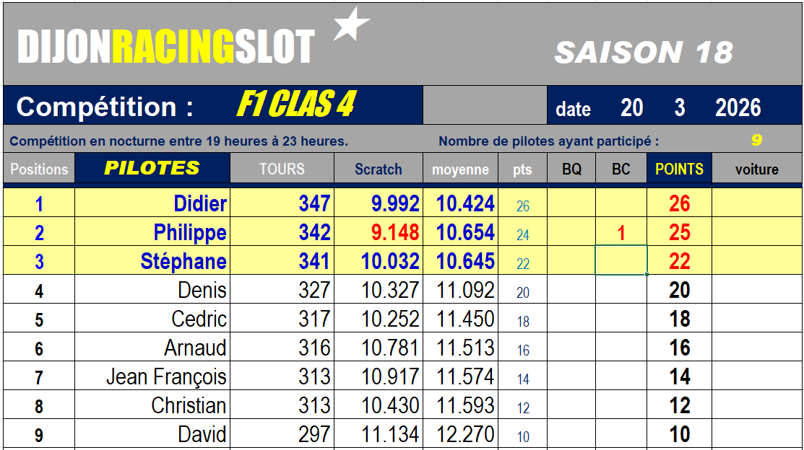Image resolution: width=804 pixels, height=450 pixels.
Task: Click Philippe's red 9.148 scratch time
Action: pyautogui.click(x=395, y=232)
